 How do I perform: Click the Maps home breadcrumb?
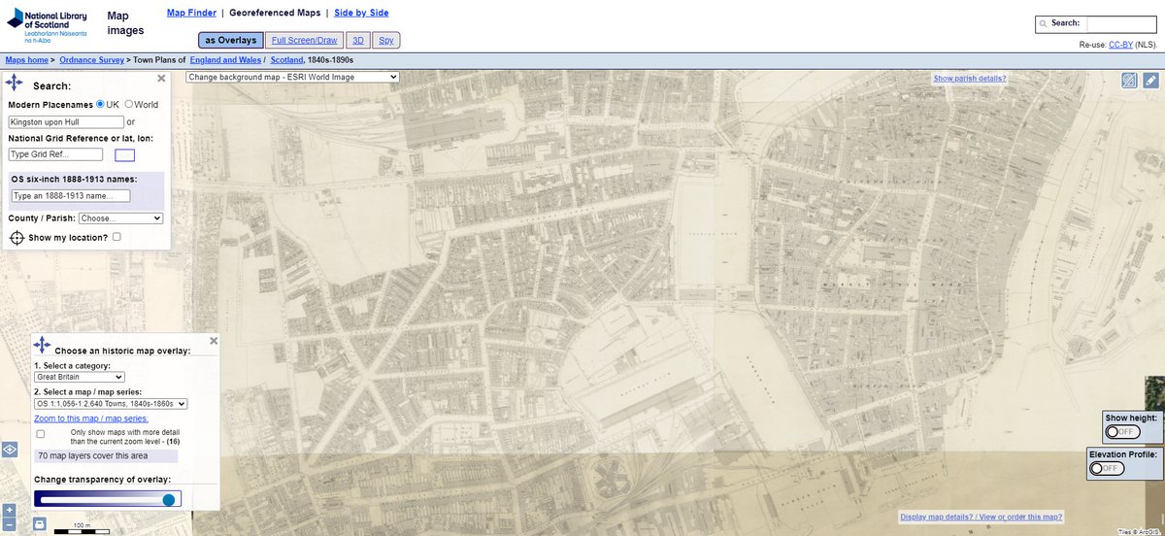point(27,60)
